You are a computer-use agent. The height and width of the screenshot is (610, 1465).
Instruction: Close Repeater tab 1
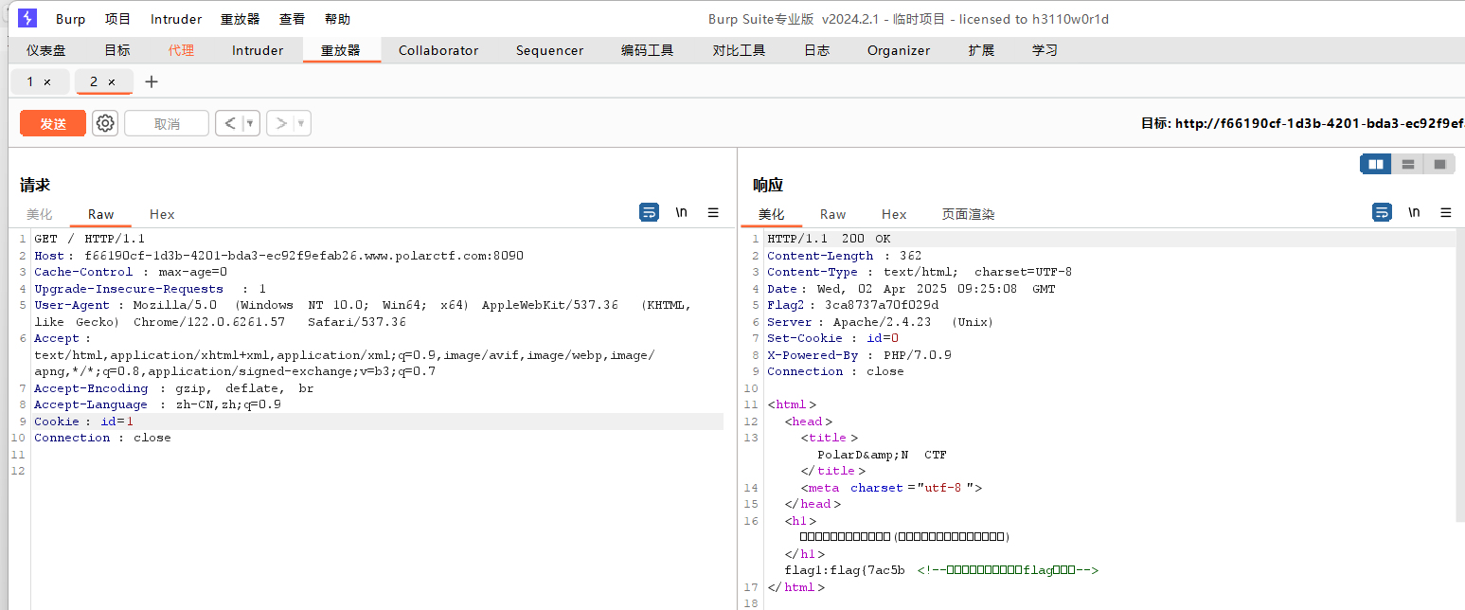click(47, 82)
